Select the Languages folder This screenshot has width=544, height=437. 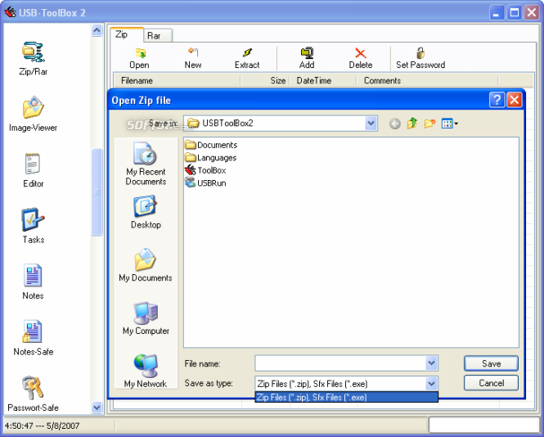pyautogui.click(x=211, y=158)
